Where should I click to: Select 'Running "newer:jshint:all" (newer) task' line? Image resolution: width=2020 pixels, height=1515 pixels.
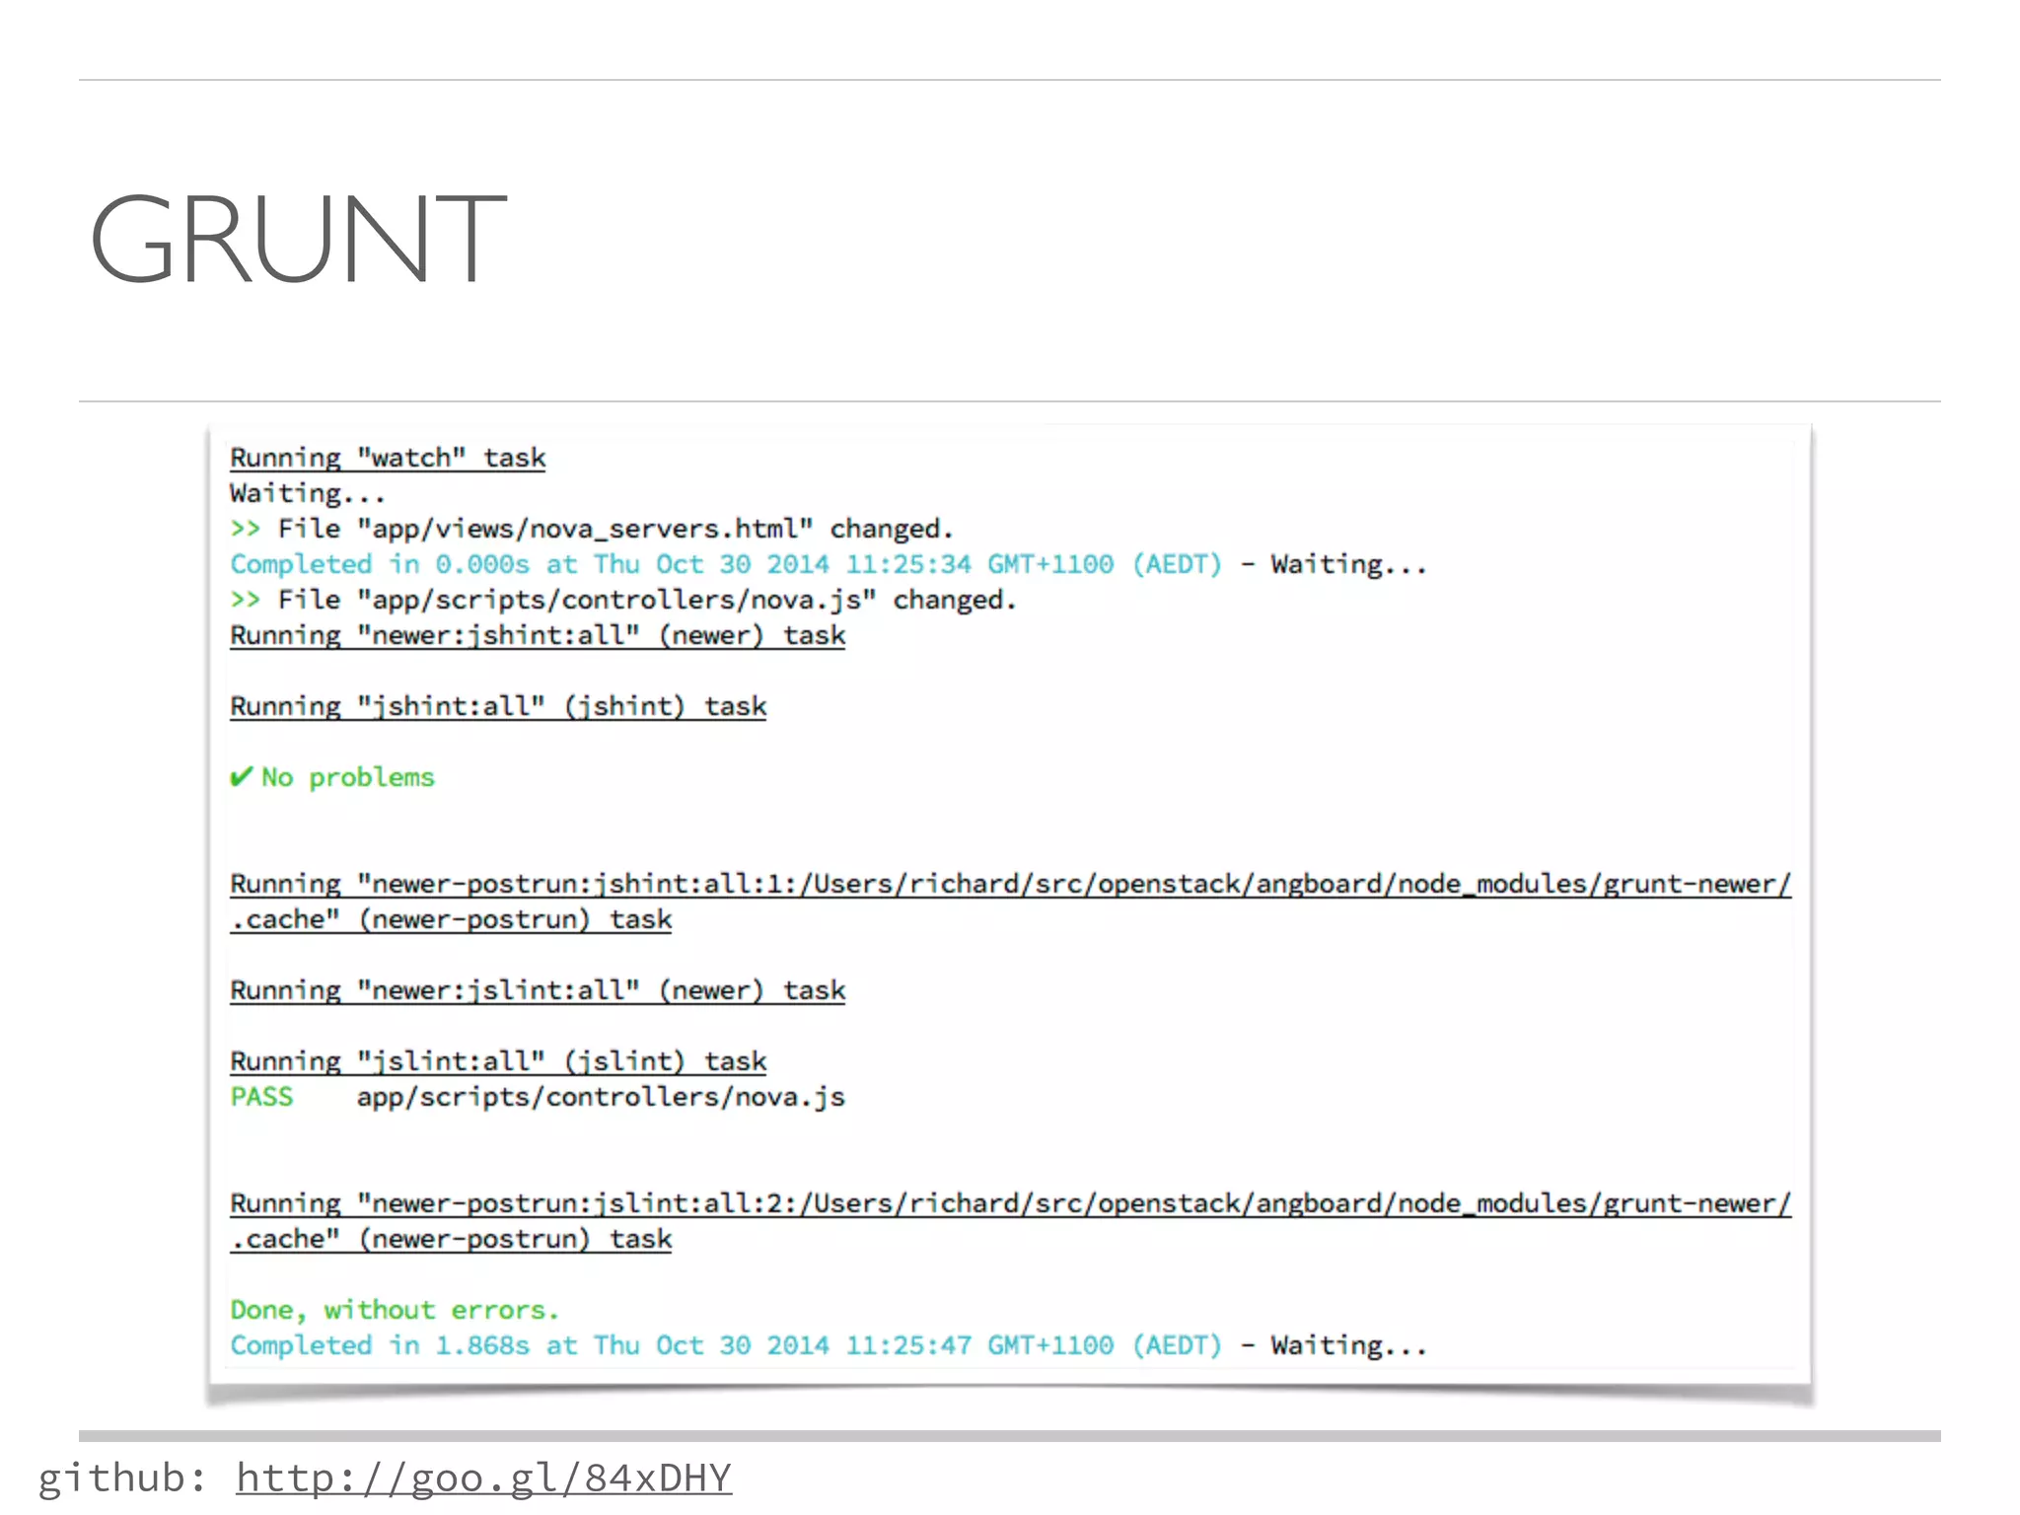(538, 635)
